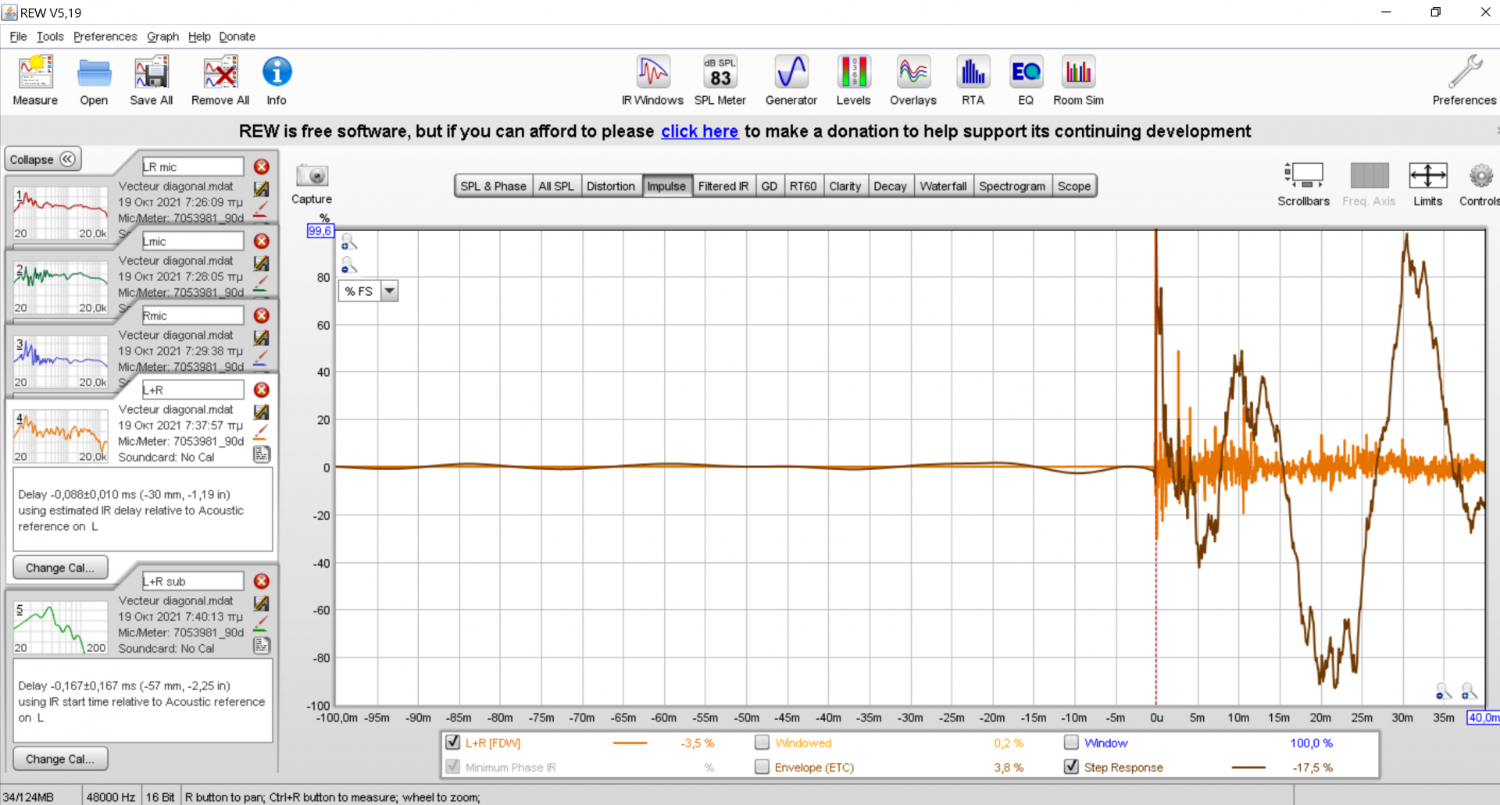
Task: Open the Room Sim tool
Action: click(x=1078, y=80)
